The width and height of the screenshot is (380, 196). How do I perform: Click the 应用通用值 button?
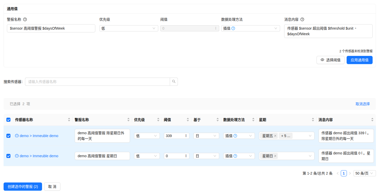point(359,60)
